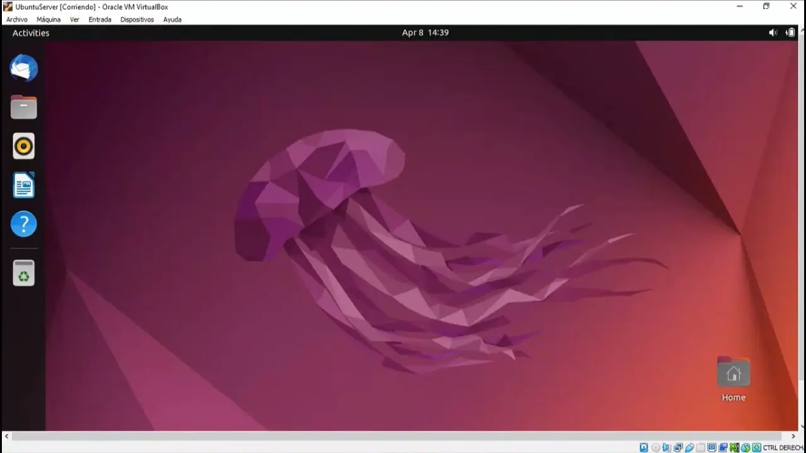Open the Entrada menu
Viewport: 806px width, 453px height.
coord(99,20)
